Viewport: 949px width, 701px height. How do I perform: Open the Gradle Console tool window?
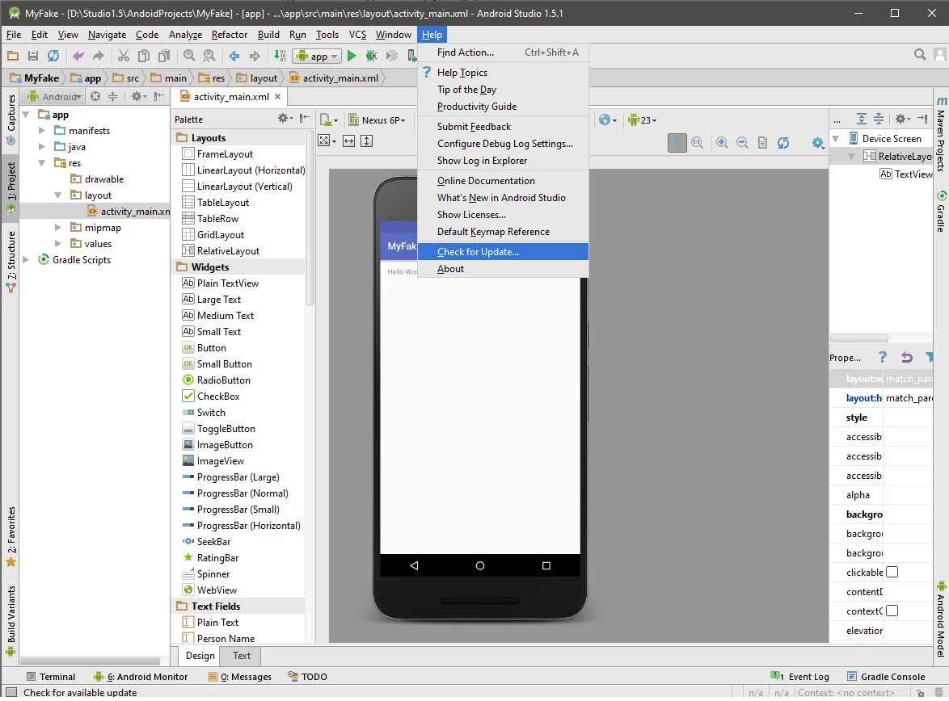tap(886, 678)
